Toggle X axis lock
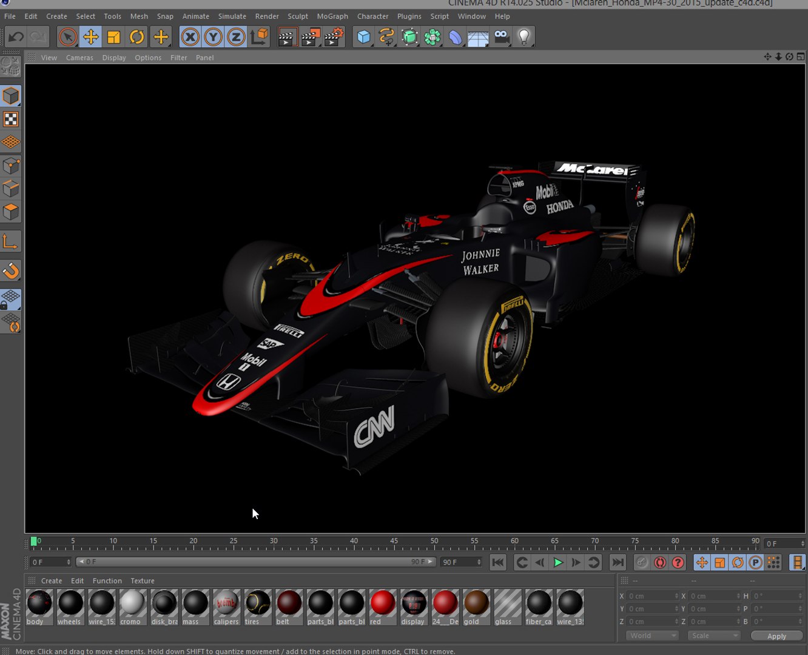 (190, 37)
